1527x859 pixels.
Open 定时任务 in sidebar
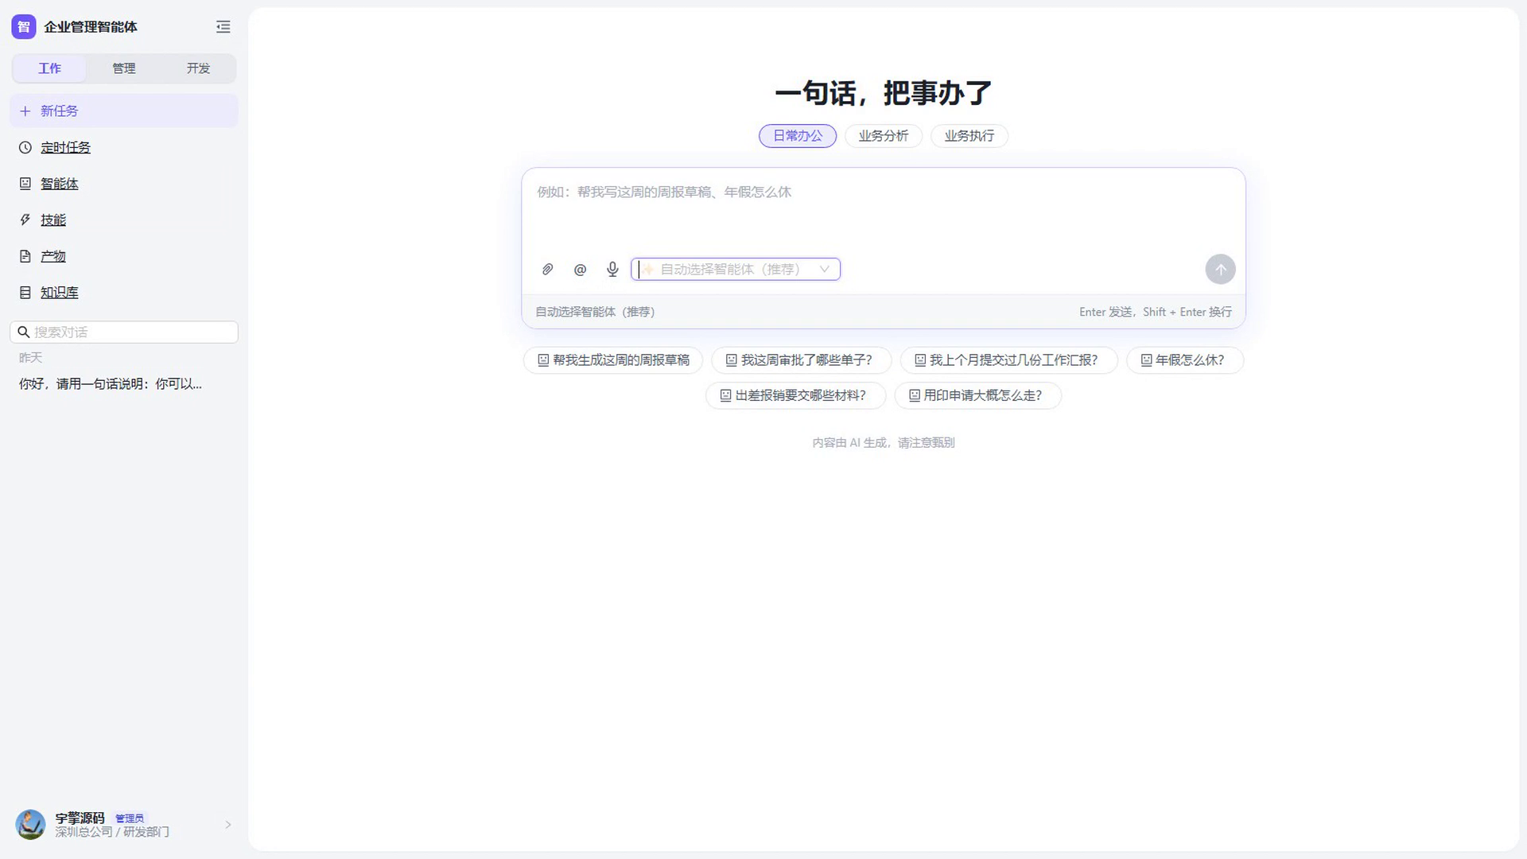[x=124, y=148]
